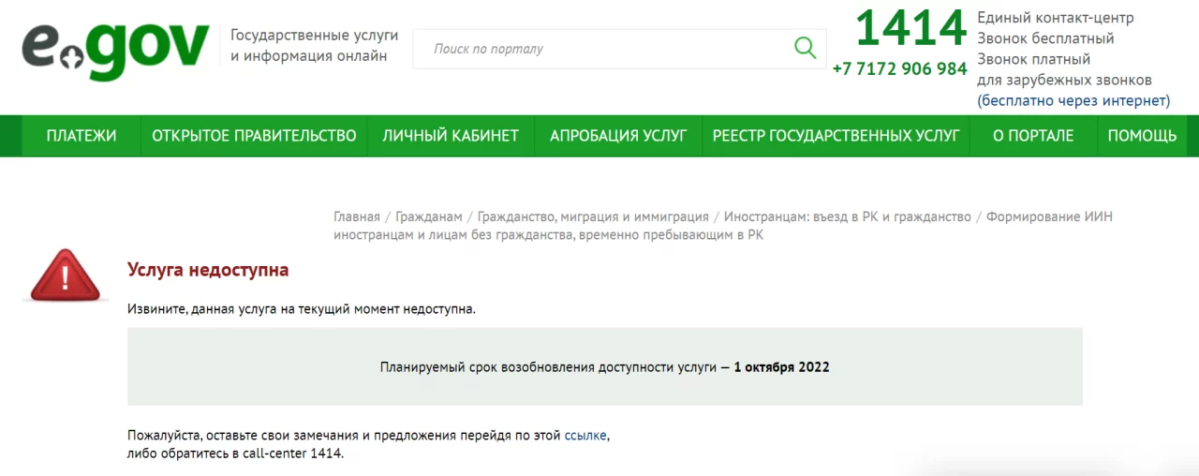Screen dimensions: 1199x476
Task: Open the ПОМОЩЬ menu item
Action: pyautogui.click(x=1142, y=136)
